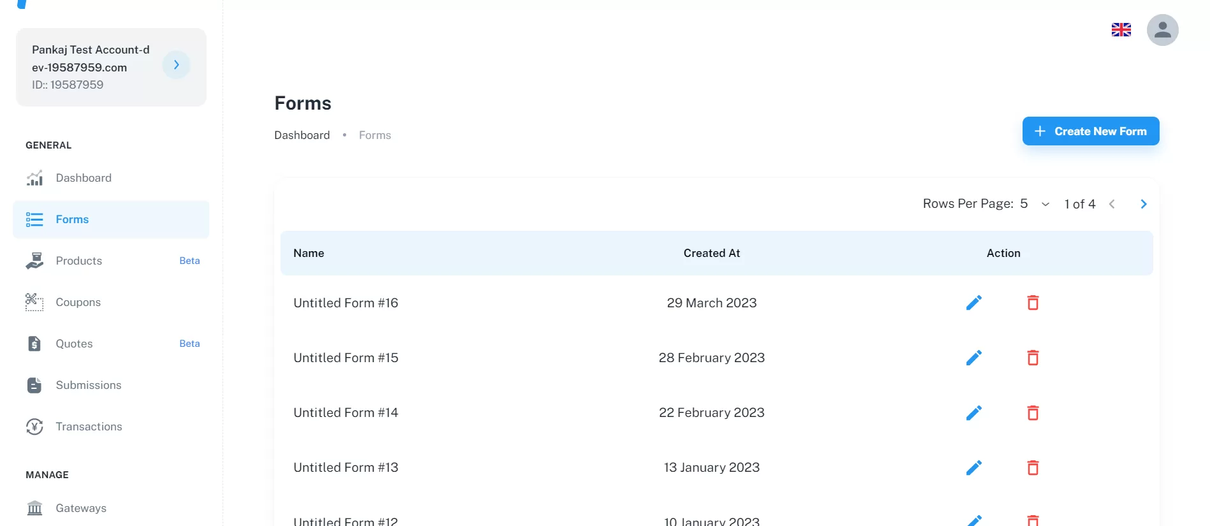The image size is (1210, 526).
Task: Click the Coupons scissors icon in sidebar
Action: [x=34, y=302]
